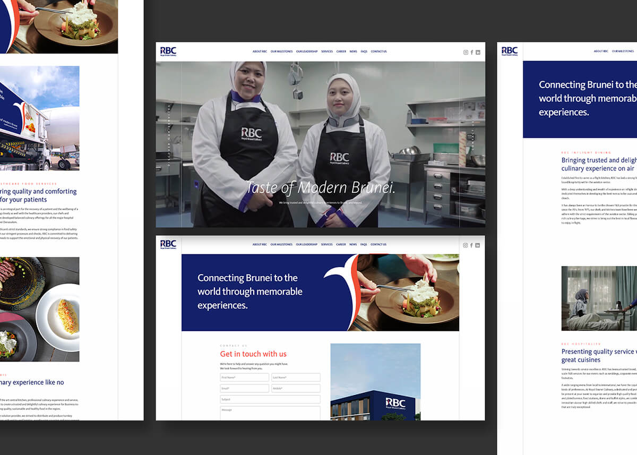Click the vertical Discover Our Services label
This screenshot has height=455, width=637.
pyautogui.click(x=169, y=135)
